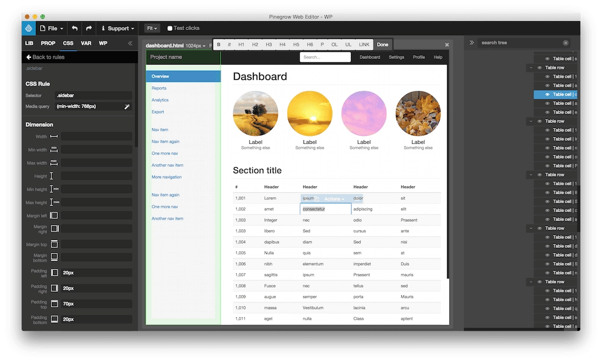Apply bold with the B button
602x362 pixels.
click(219, 45)
